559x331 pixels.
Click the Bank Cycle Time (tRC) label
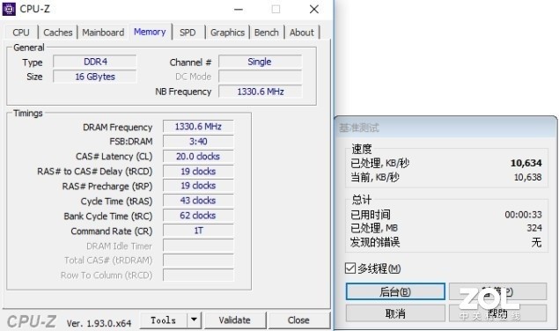[108, 217]
